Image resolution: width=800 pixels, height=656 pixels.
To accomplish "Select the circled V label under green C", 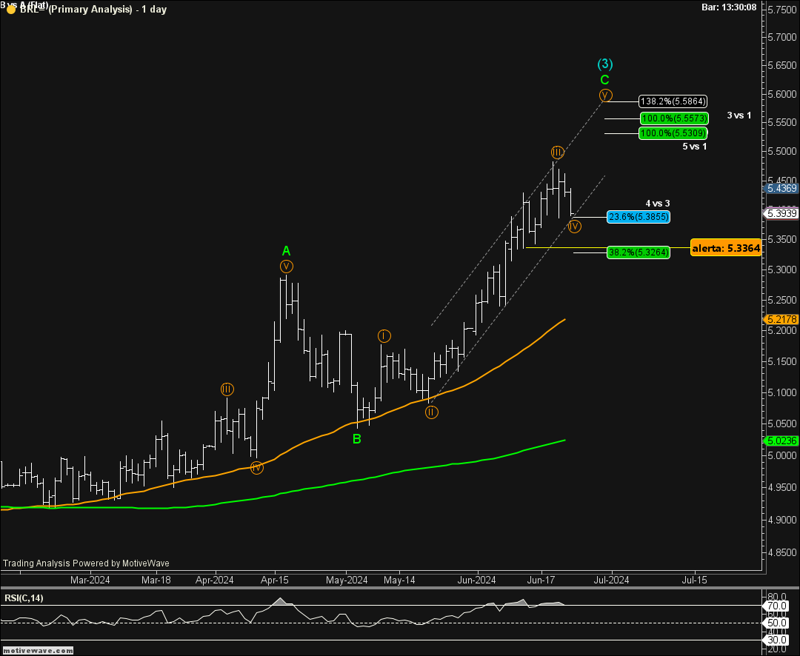I will click(x=605, y=96).
